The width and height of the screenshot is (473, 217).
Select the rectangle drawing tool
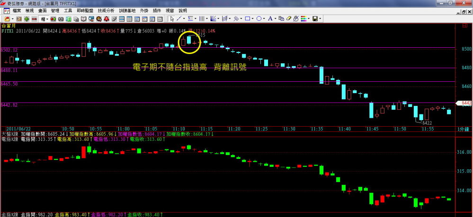click(248, 18)
